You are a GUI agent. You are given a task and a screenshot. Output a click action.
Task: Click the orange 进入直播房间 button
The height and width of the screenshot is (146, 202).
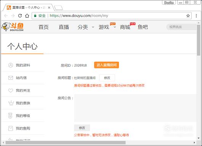[107, 65]
